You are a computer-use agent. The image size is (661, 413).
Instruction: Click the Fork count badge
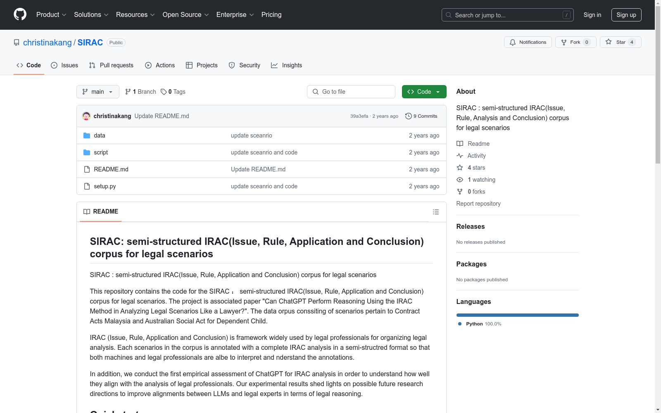(587, 42)
